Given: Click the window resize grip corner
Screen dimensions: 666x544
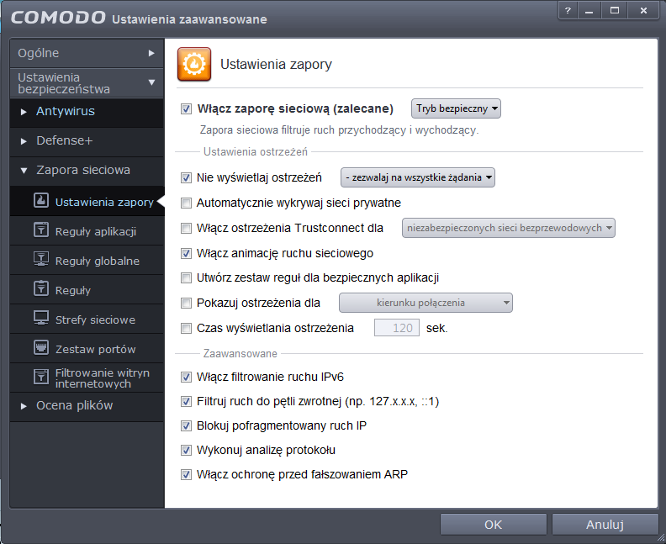Looking at the screenshot, I should pyautogui.click(x=660, y=538).
